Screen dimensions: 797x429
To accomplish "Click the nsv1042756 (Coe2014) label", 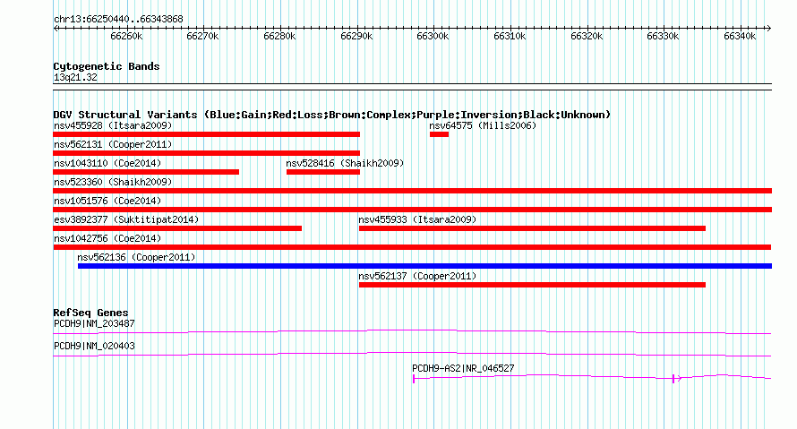I will click(x=107, y=238).
